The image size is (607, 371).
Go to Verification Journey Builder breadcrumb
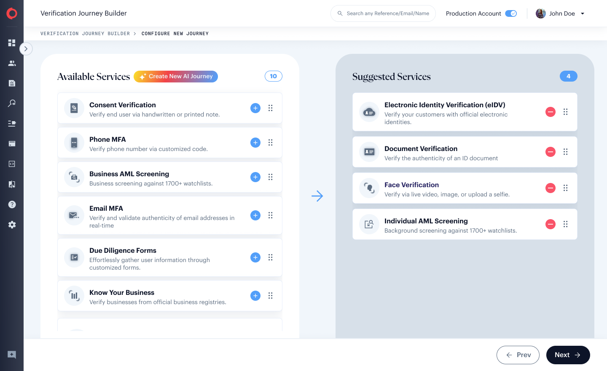point(85,34)
